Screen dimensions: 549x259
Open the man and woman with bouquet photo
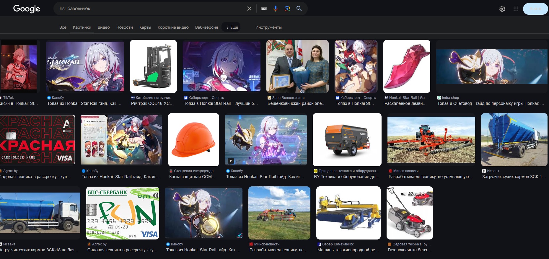(x=297, y=66)
